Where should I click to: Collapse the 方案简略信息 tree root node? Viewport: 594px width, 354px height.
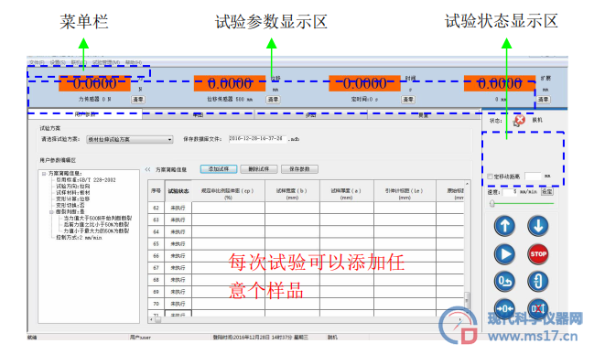coord(44,174)
